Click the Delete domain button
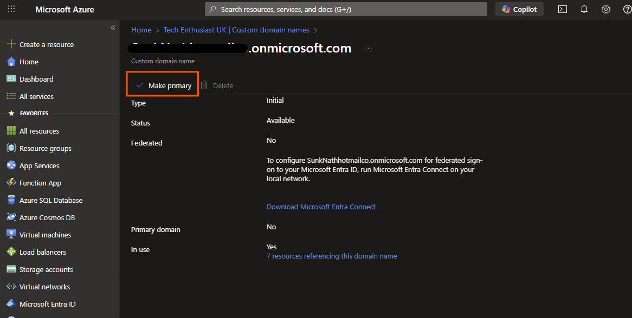 click(217, 85)
